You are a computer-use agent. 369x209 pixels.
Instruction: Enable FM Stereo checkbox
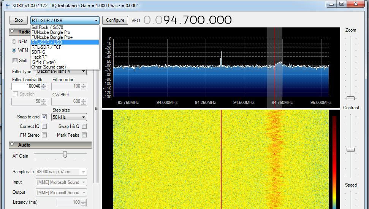44,135
